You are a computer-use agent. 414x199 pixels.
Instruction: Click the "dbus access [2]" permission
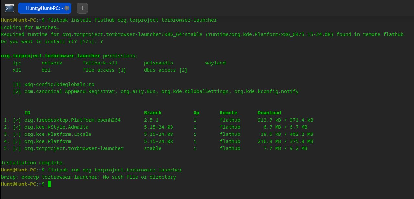(x=166, y=70)
